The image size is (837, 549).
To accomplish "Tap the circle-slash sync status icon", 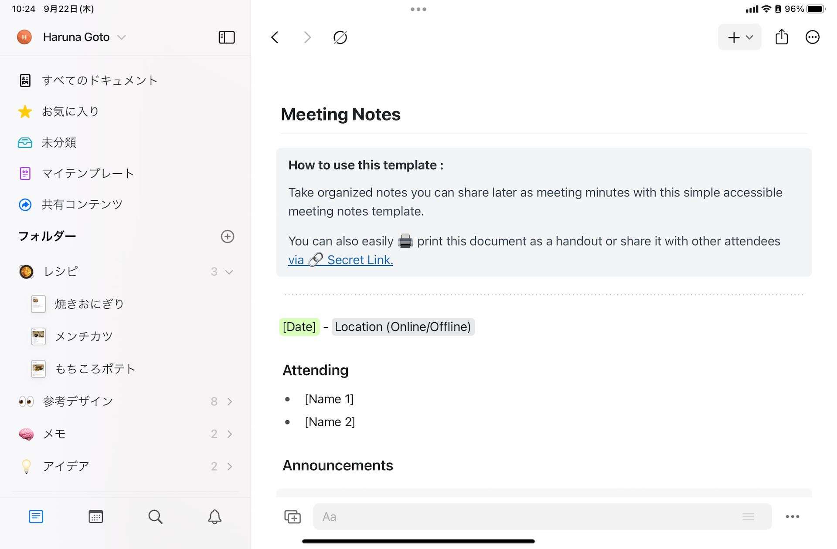I will (340, 37).
